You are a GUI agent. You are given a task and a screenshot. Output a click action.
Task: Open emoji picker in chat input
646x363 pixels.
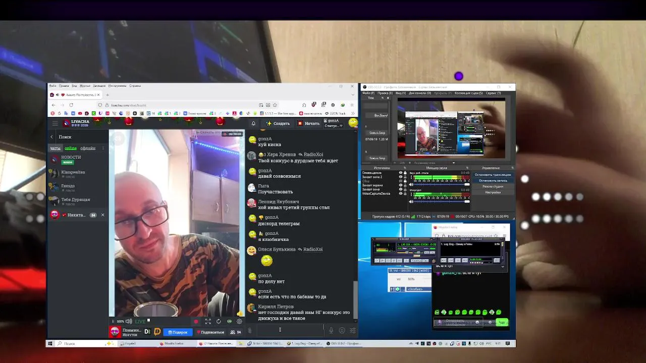(342, 331)
